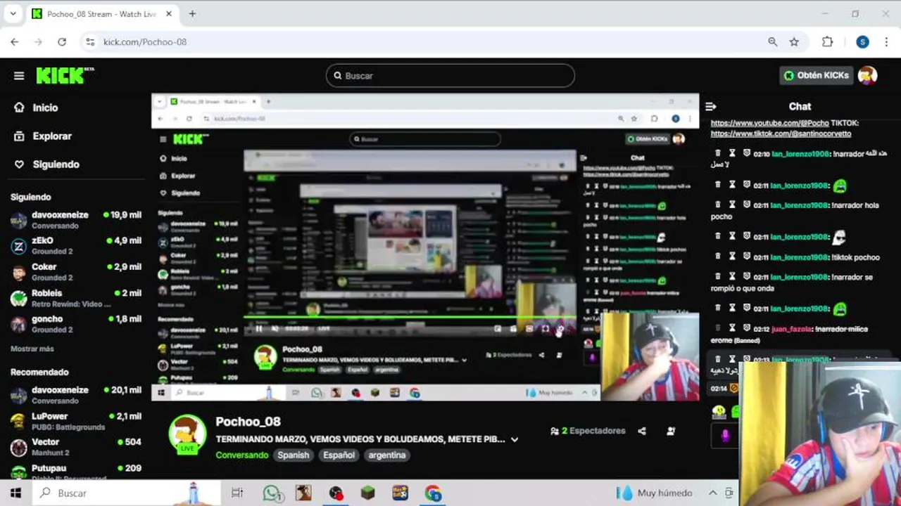The image size is (901, 506).
Task: Open Coker channel in Siguiendo list
Action: pos(75,271)
